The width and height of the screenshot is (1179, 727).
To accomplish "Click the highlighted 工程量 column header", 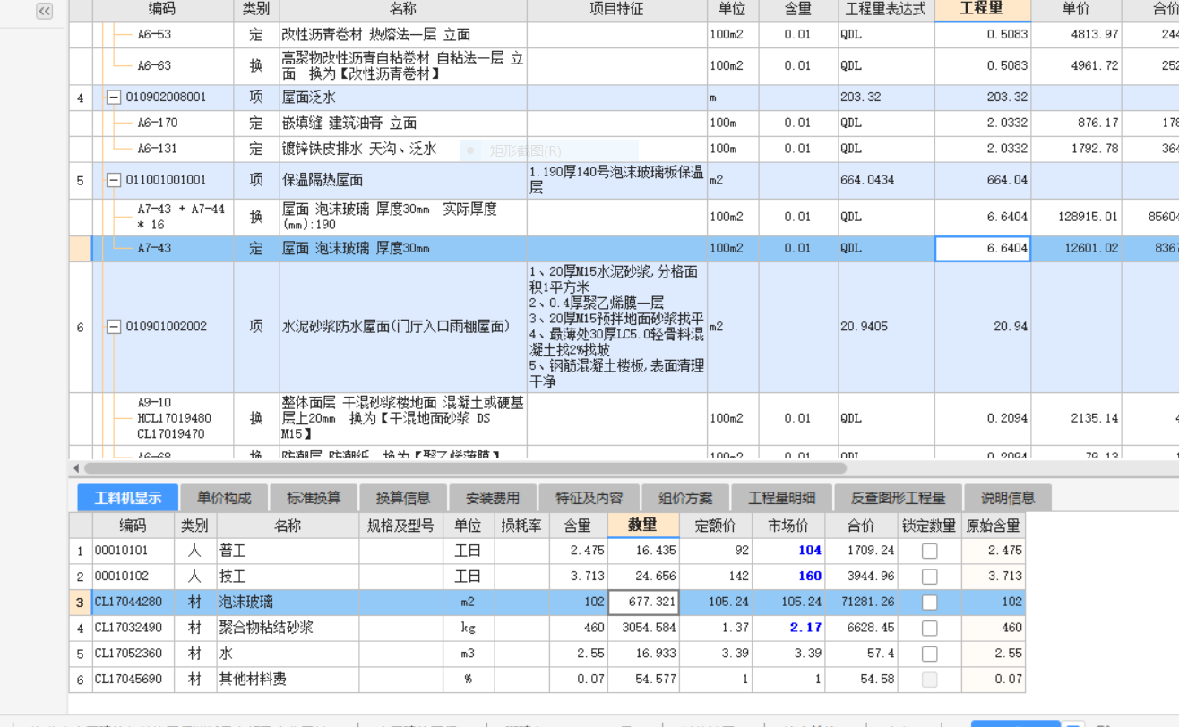I will click(x=982, y=10).
